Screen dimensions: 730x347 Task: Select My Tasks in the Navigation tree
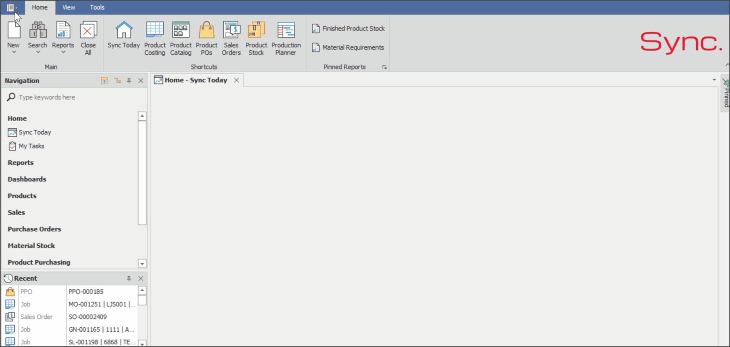pyautogui.click(x=26, y=146)
